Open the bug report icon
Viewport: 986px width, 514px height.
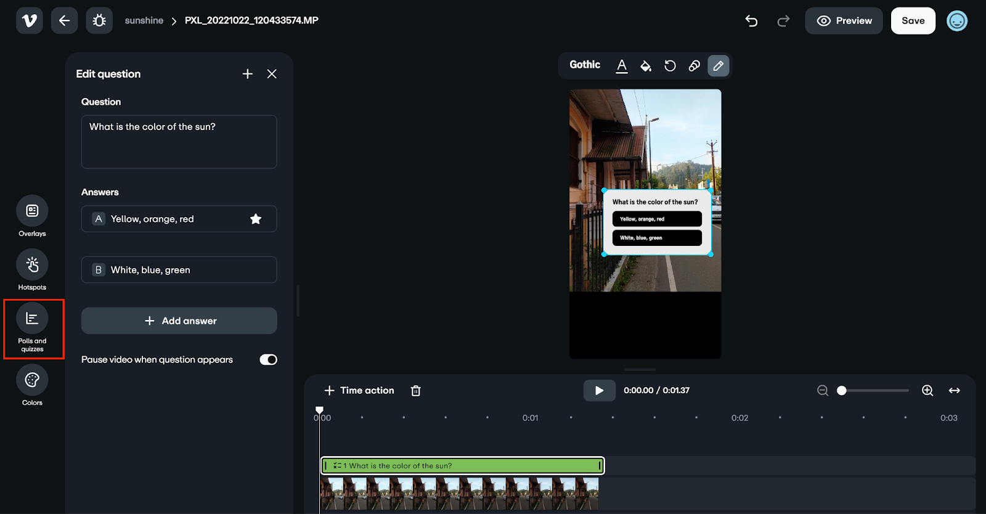[99, 20]
